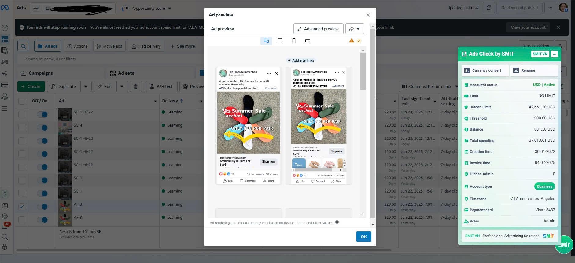Click the info icon beside ad rendering note
The width and height of the screenshot is (575, 263).
click(x=337, y=222)
